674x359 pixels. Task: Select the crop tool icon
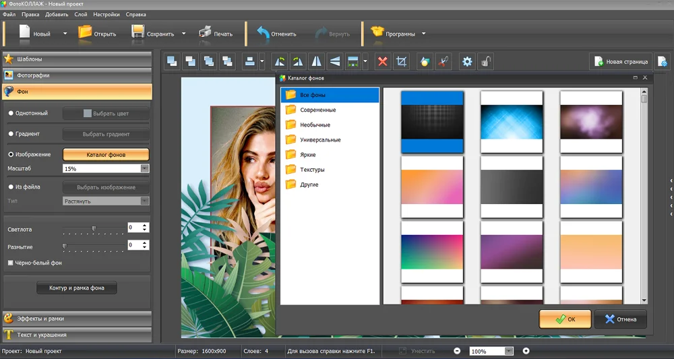401,62
